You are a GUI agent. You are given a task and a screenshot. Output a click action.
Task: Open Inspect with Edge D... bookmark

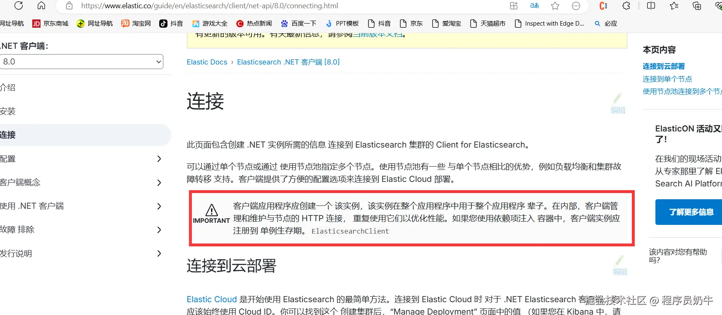(x=549, y=24)
